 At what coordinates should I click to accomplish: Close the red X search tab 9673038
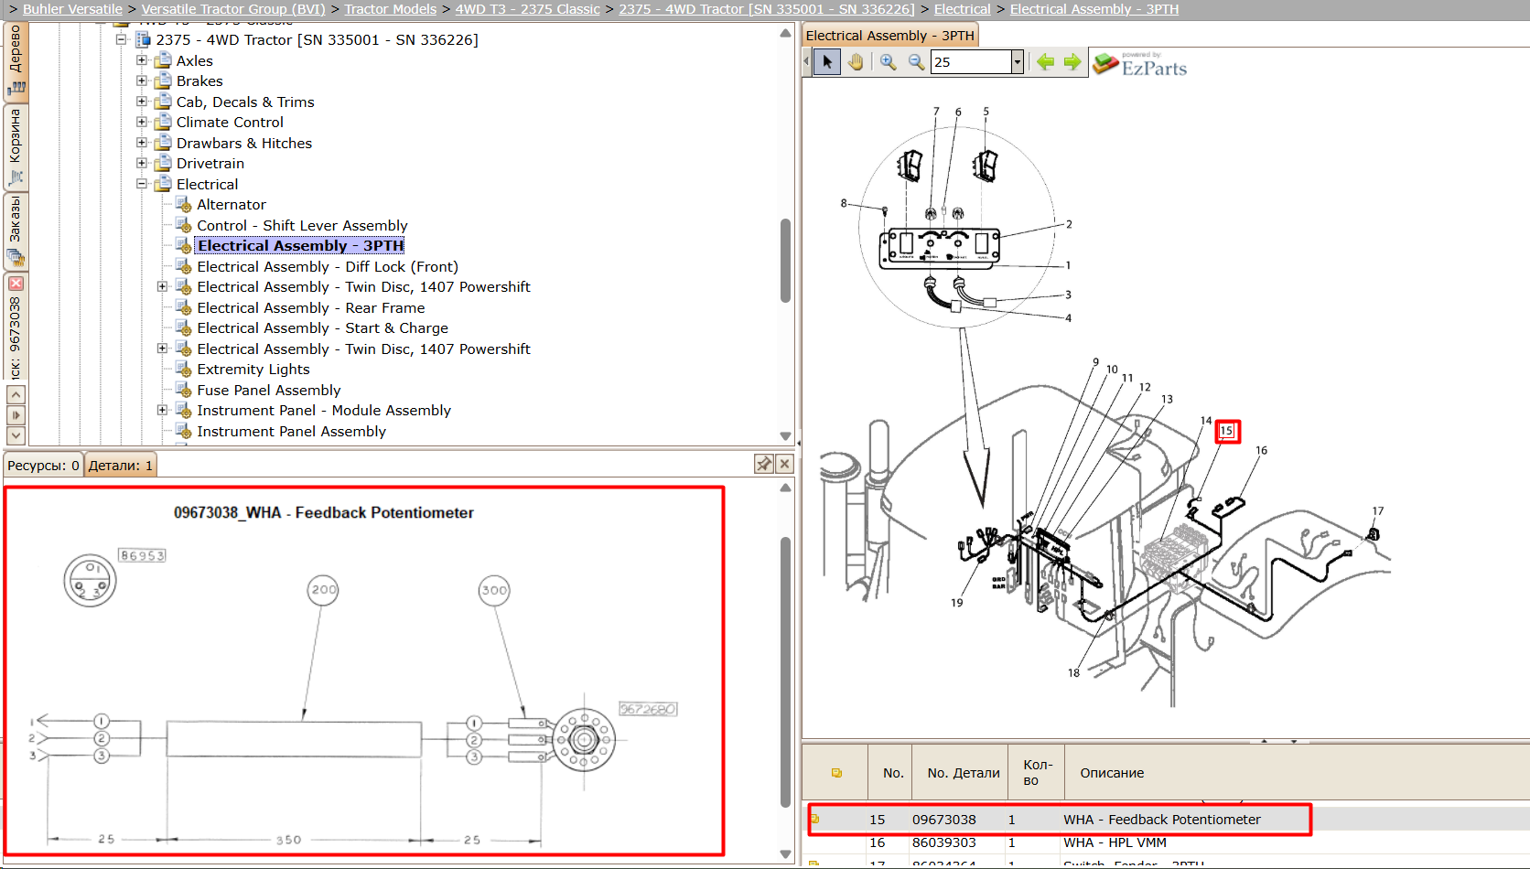pyautogui.click(x=16, y=284)
